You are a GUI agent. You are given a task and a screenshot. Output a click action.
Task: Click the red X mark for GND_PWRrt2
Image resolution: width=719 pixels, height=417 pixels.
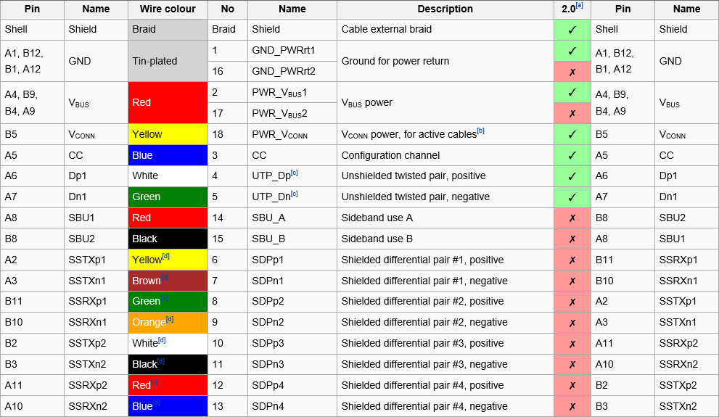572,72
